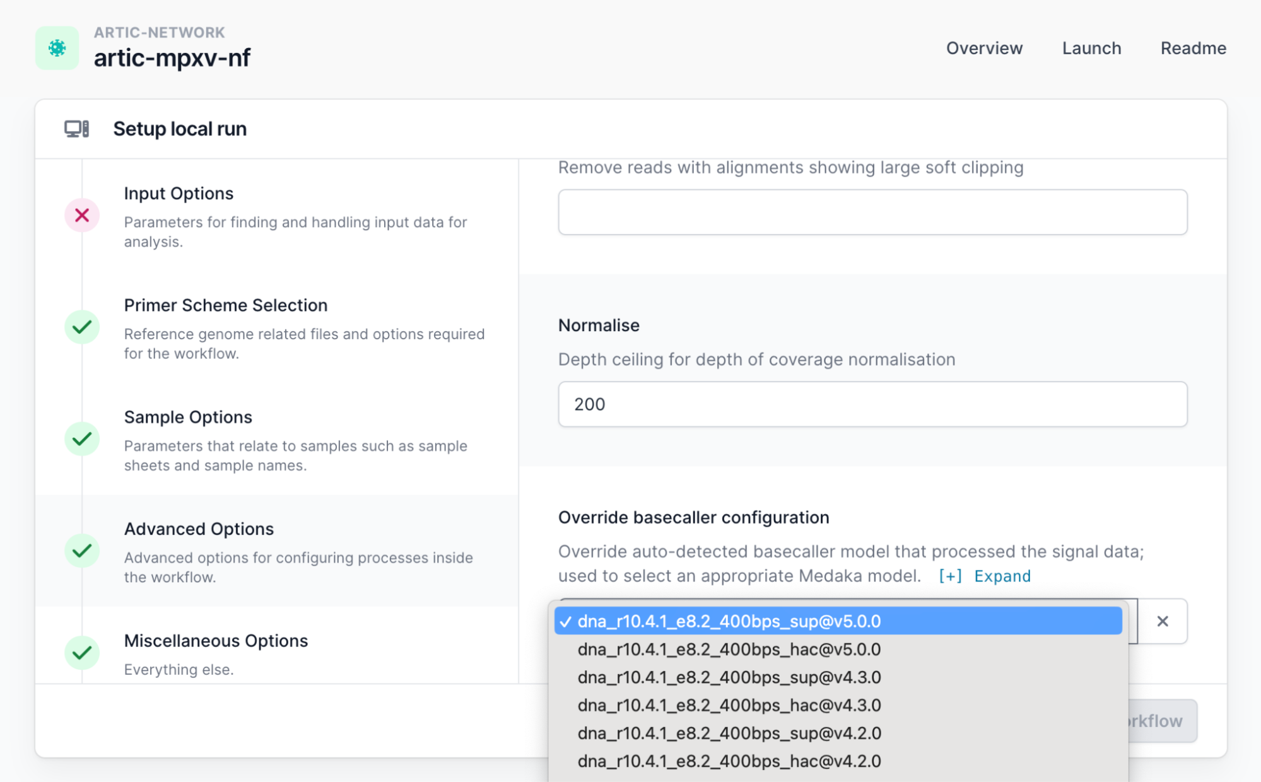1261x782 pixels.
Task: Pick dna_r10.4.1_e8.2_400bps_sup@v4.3.0 model
Action: tap(729, 677)
